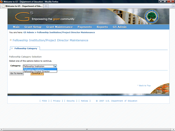
Task: Choose Fellowship Institution from the list
Action: [40, 69]
